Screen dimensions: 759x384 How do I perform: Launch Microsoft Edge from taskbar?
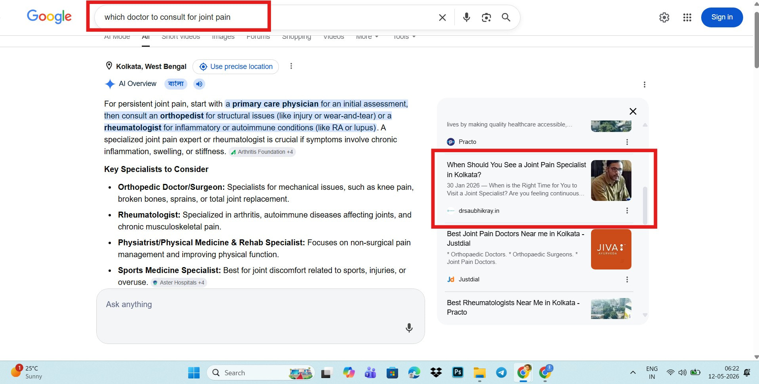414,373
